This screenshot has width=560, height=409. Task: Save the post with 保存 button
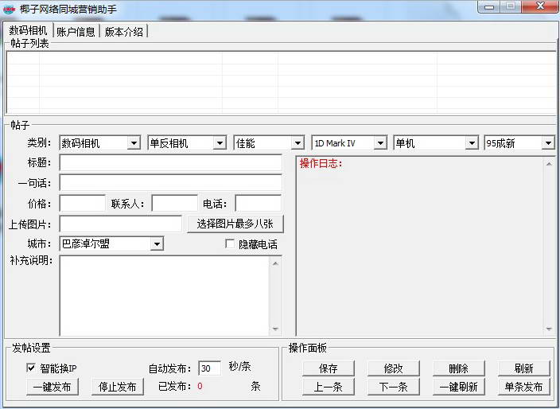click(x=328, y=368)
